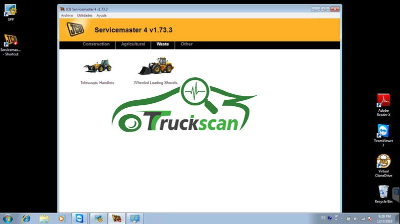Switch to the JCB Servicemaster taskbar button
The height and width of the screenshot is (224, 400).
coord(116,219)
